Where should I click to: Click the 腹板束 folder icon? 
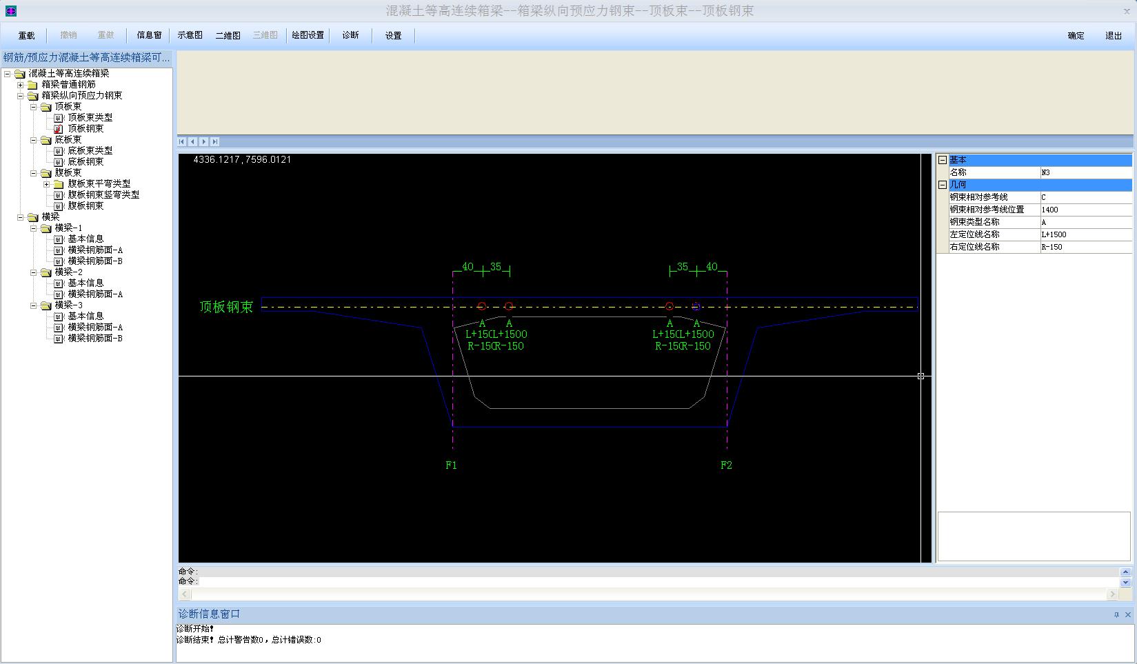(x=46, y=173)
